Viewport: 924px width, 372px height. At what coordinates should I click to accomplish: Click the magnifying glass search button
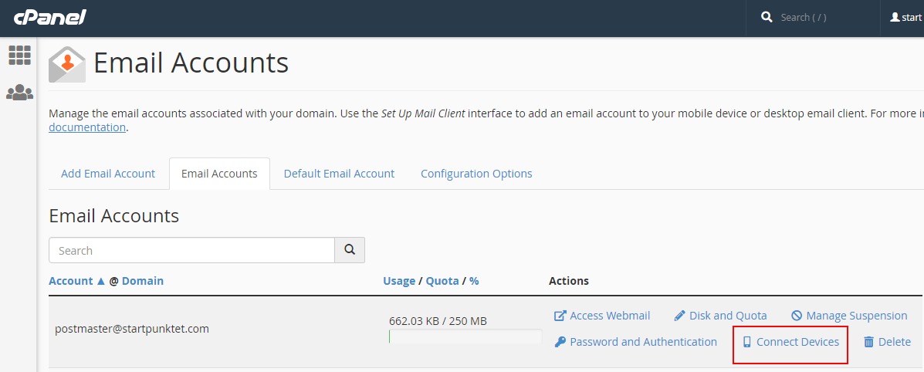point(349,250)
